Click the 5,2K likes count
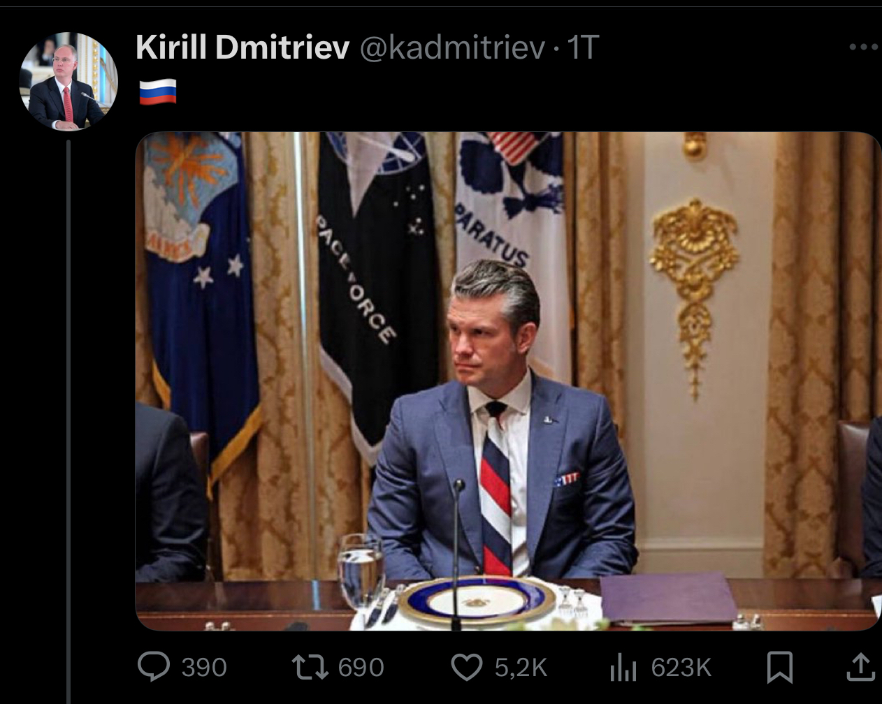 coord(521,667)
